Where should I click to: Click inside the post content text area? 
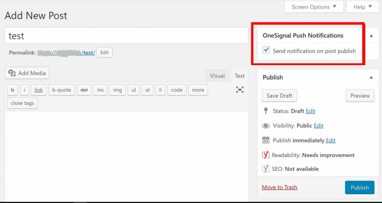[126, 156]
